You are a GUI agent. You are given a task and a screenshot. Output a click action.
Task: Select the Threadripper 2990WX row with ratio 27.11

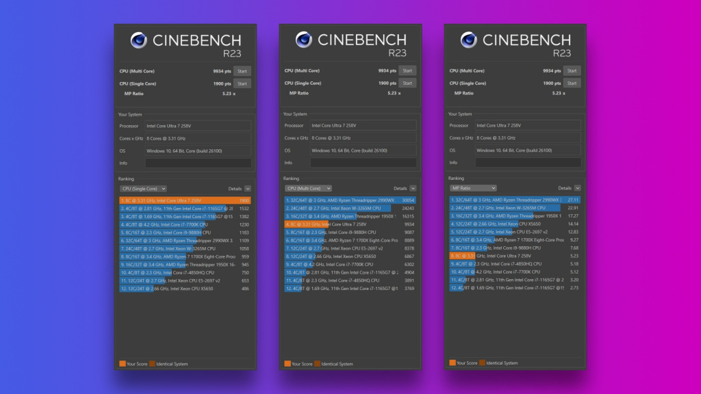[x=515, y=200]
